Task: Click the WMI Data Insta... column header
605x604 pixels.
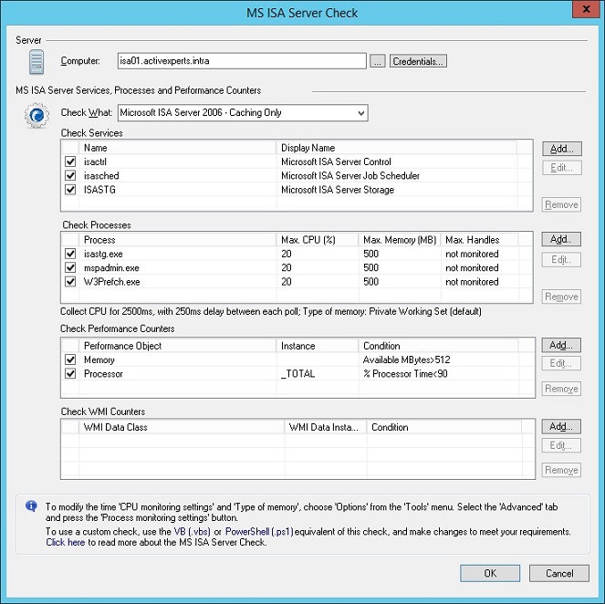Action: coord(326,427)
